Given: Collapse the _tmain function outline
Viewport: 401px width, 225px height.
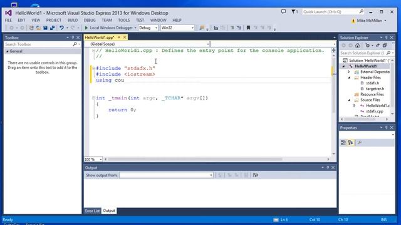Looking at the screenshot, I should 93,97.
